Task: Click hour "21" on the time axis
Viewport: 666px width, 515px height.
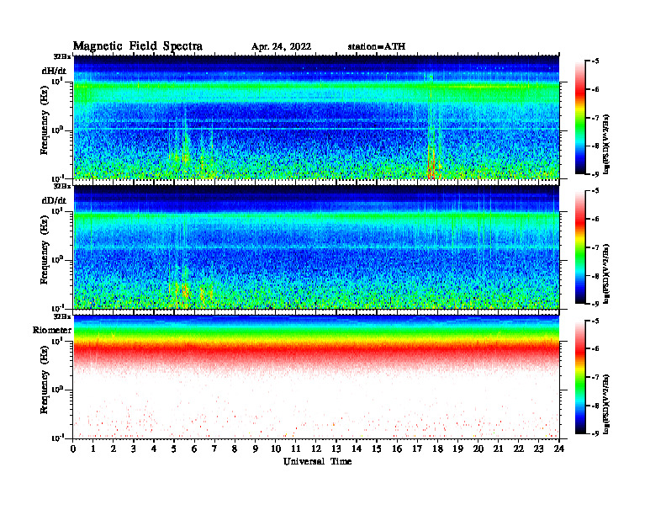Action: (x=498, y=449)
